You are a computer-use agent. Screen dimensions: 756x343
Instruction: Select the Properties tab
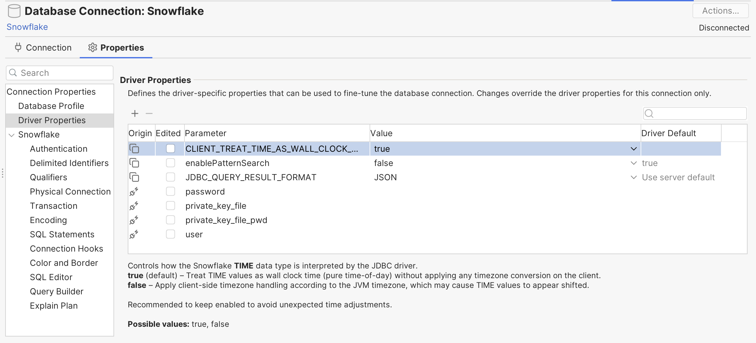pyautogui.click(x=116, y=48)
